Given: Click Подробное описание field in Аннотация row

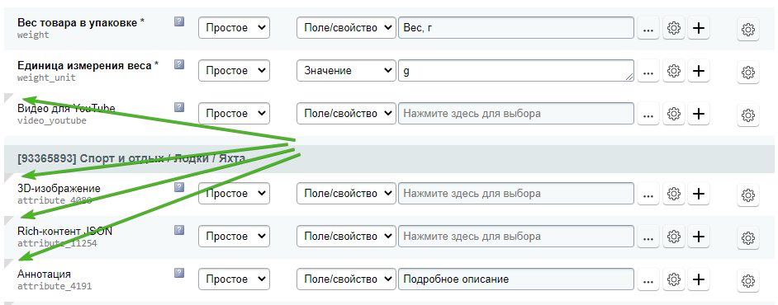Looking at the screenshot, I should 516,279.
